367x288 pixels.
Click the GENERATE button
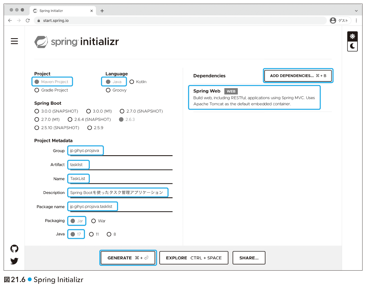click(x=128, y=258)
